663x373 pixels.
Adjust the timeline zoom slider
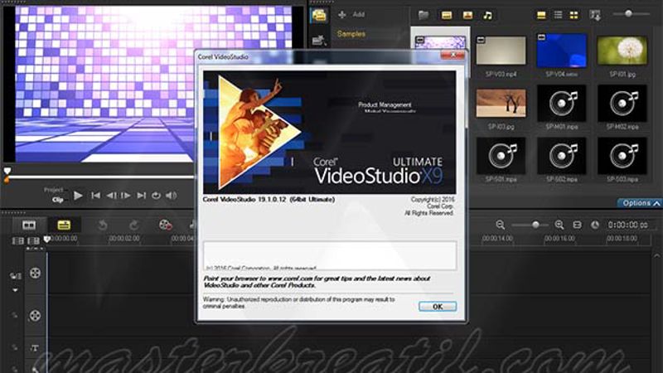point(535,225)
